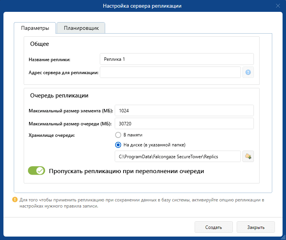The height and width of the screenshot is (240, 286).
Task: Click the "Настройка сервера репликации" title bar
Action: click(142, 6)
